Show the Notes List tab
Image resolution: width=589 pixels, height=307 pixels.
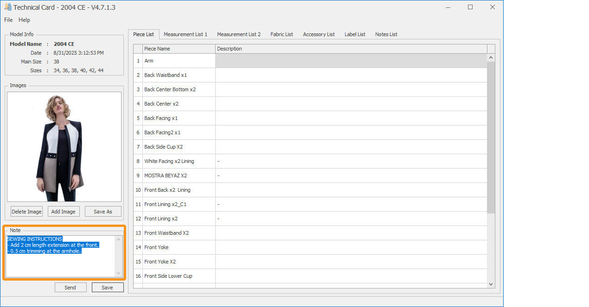click(386, 34)
